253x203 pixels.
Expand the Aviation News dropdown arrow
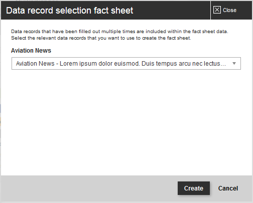pyautogui.click(x=234, y=64)
